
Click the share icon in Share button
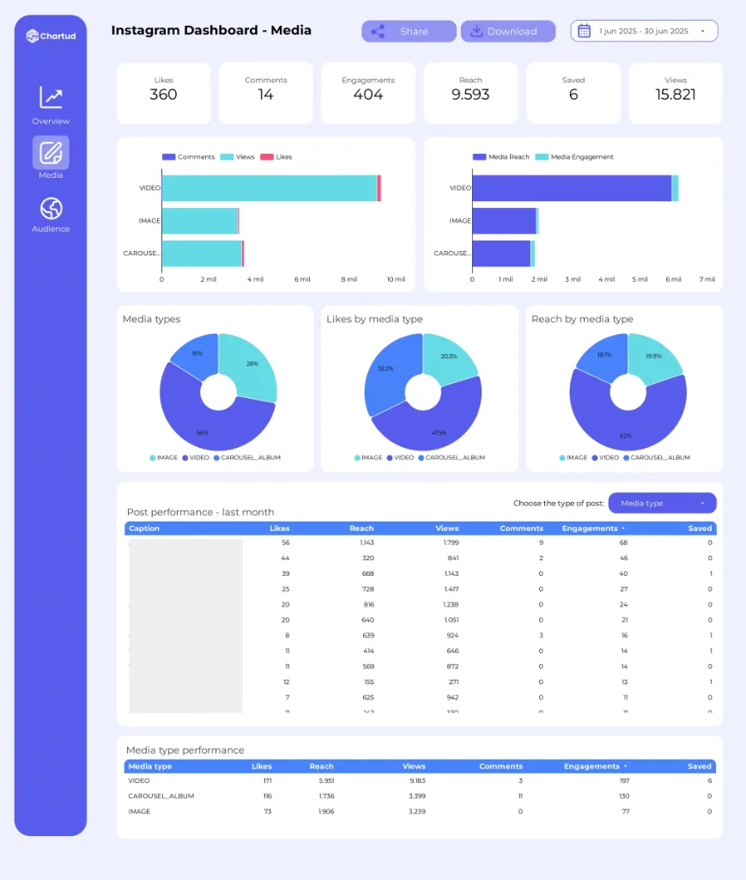(378, 32)
